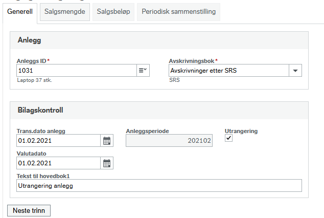This screenshot has width=324, height=218.
Task: Click the Neste trinn button
Action: (x=29, y=210)
